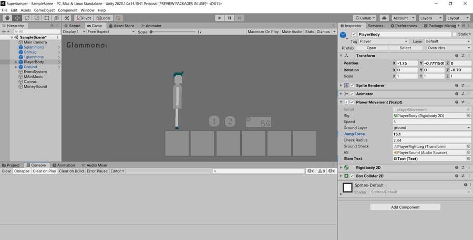Pick object for Rig field
This screenshot has height=240, width=473.
469,115
